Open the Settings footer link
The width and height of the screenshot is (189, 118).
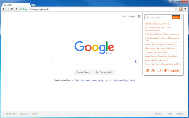coord(180,114)
